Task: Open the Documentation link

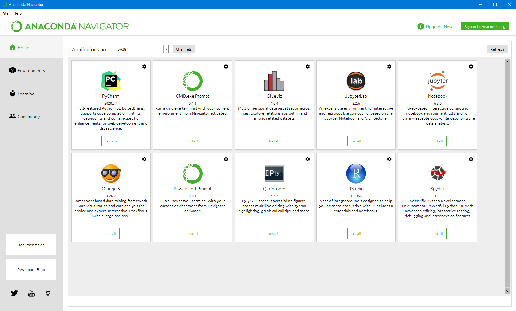Action: click(x=31, y=245)
